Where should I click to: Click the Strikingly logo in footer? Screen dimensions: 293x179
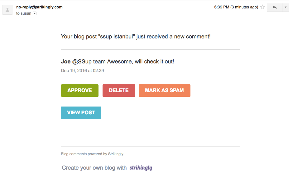tap(141, 168)
